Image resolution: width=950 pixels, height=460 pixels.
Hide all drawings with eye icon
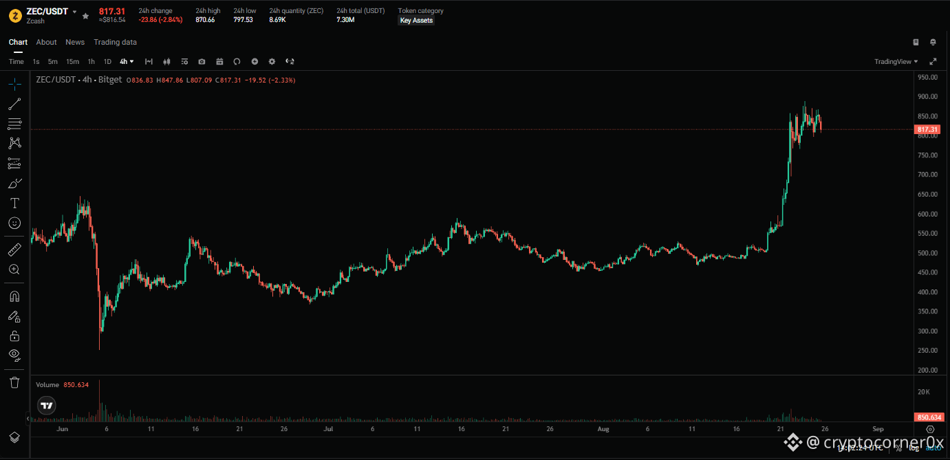(x=14, y=355)
